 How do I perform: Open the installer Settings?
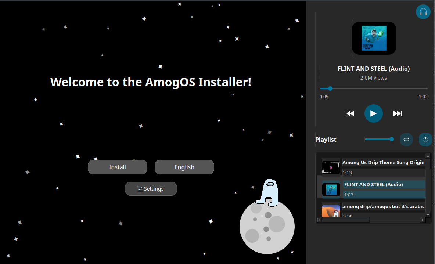point(151,189)
